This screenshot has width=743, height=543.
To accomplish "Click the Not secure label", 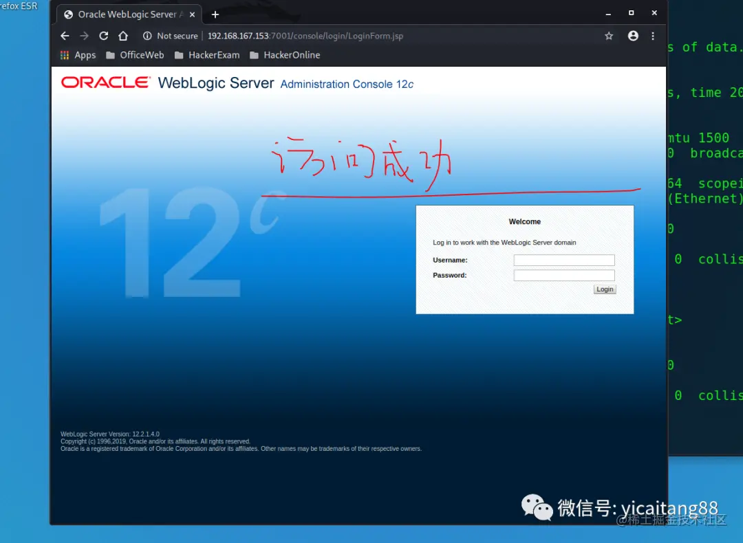I will pyautogui.click(x=177, y=36).
